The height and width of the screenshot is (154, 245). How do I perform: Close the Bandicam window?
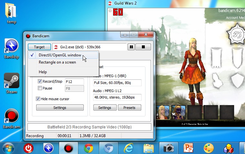tap(146, 34)
